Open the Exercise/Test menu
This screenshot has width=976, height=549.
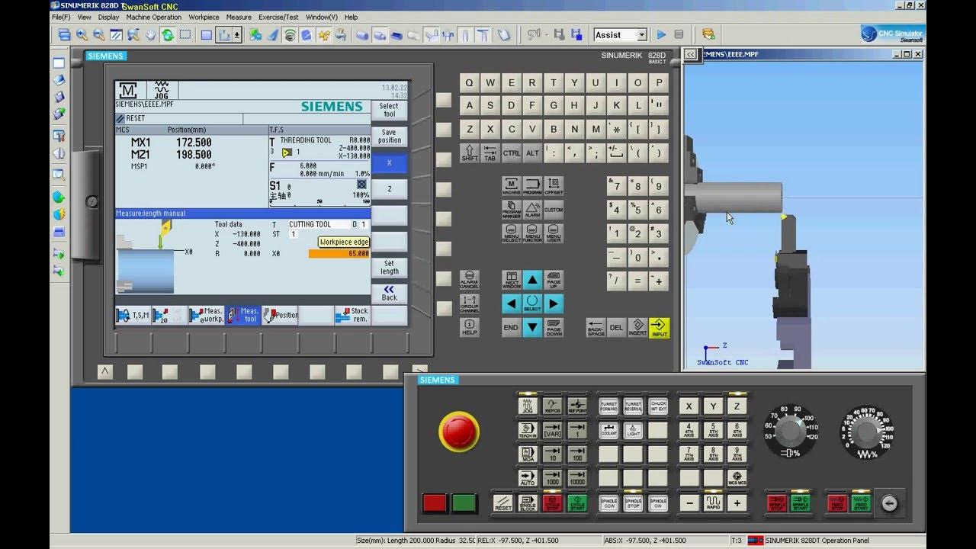click(278, 17)
